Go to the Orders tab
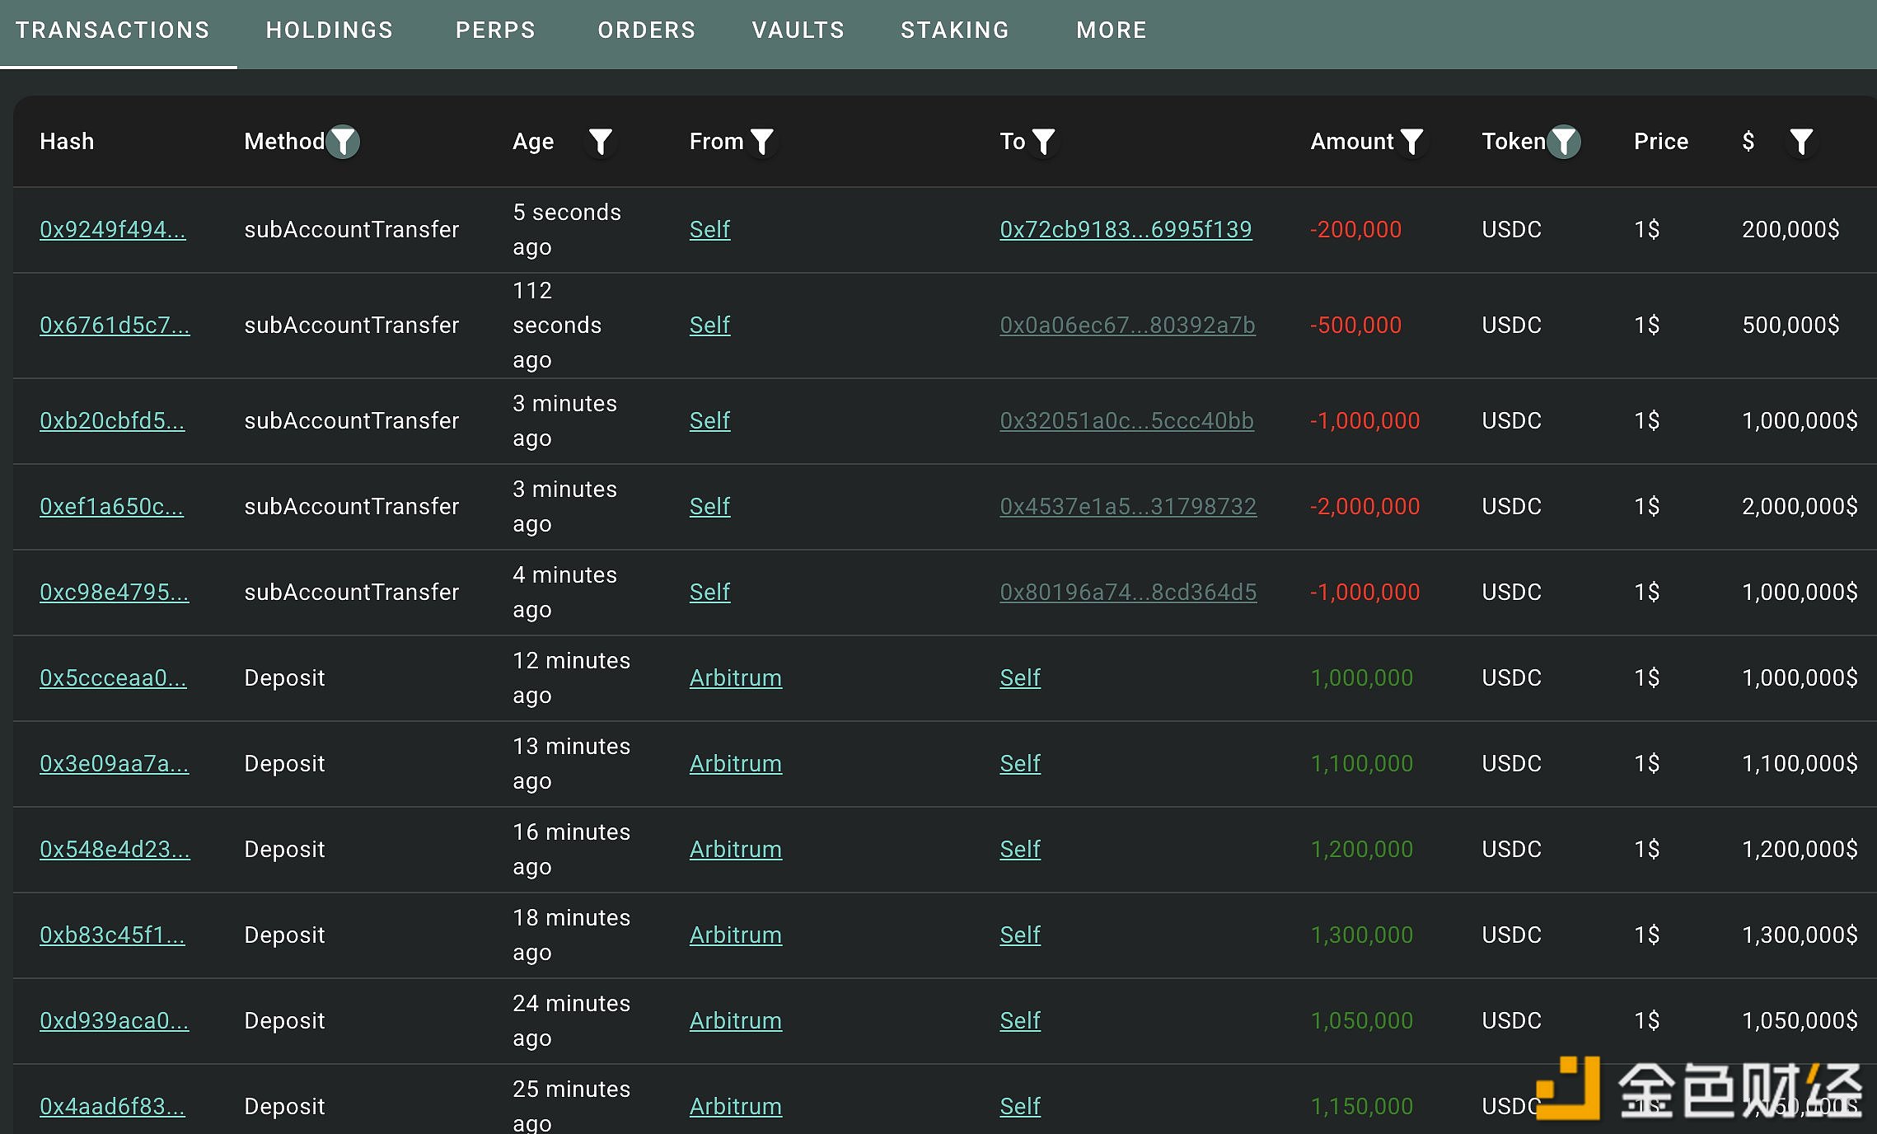This screenshot has width=1877, height=1134. click(647, 30)
